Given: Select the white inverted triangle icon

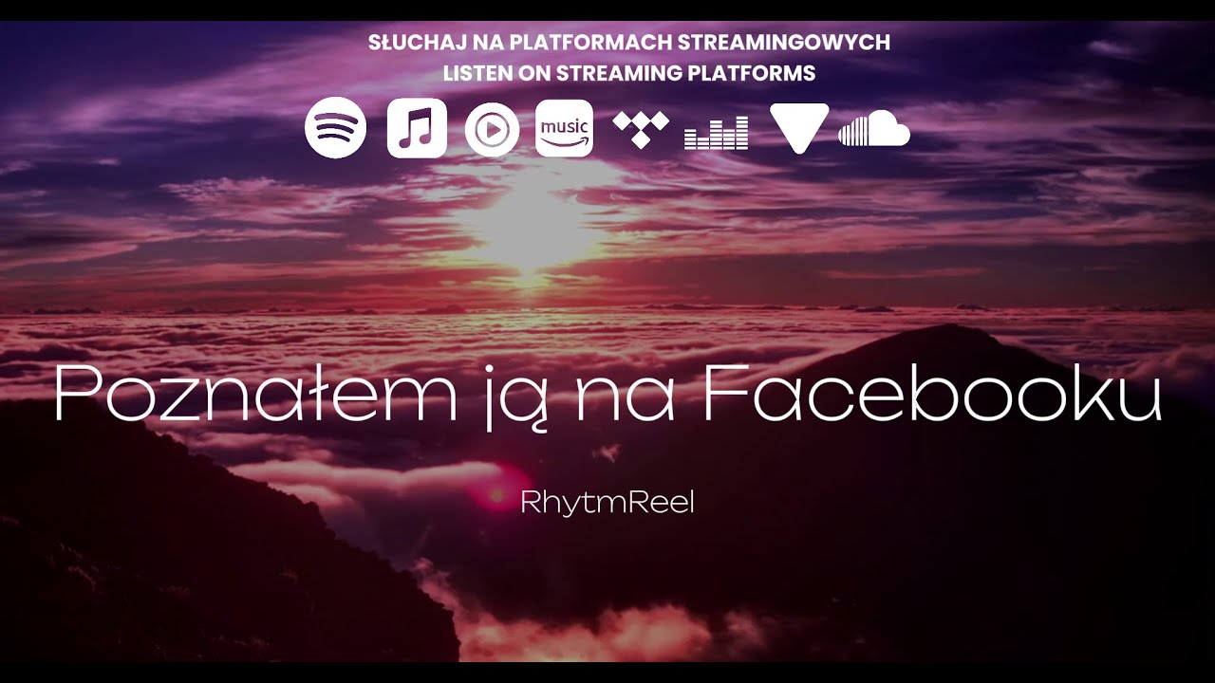Looking at the screenshot, I should [x=799, y=128].
